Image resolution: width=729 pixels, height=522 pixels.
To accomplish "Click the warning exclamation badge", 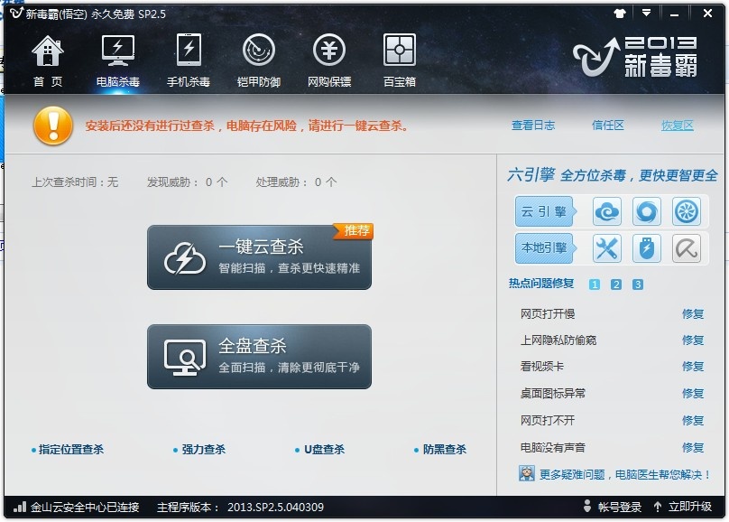I will 52,126.
